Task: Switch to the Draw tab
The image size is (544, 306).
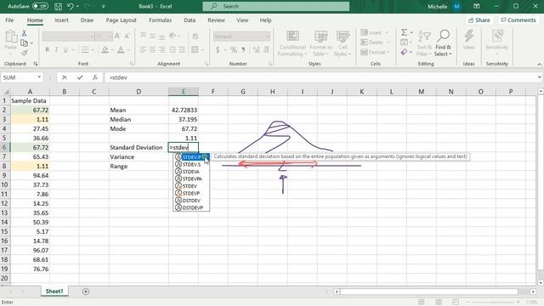Action: [87, 20]
